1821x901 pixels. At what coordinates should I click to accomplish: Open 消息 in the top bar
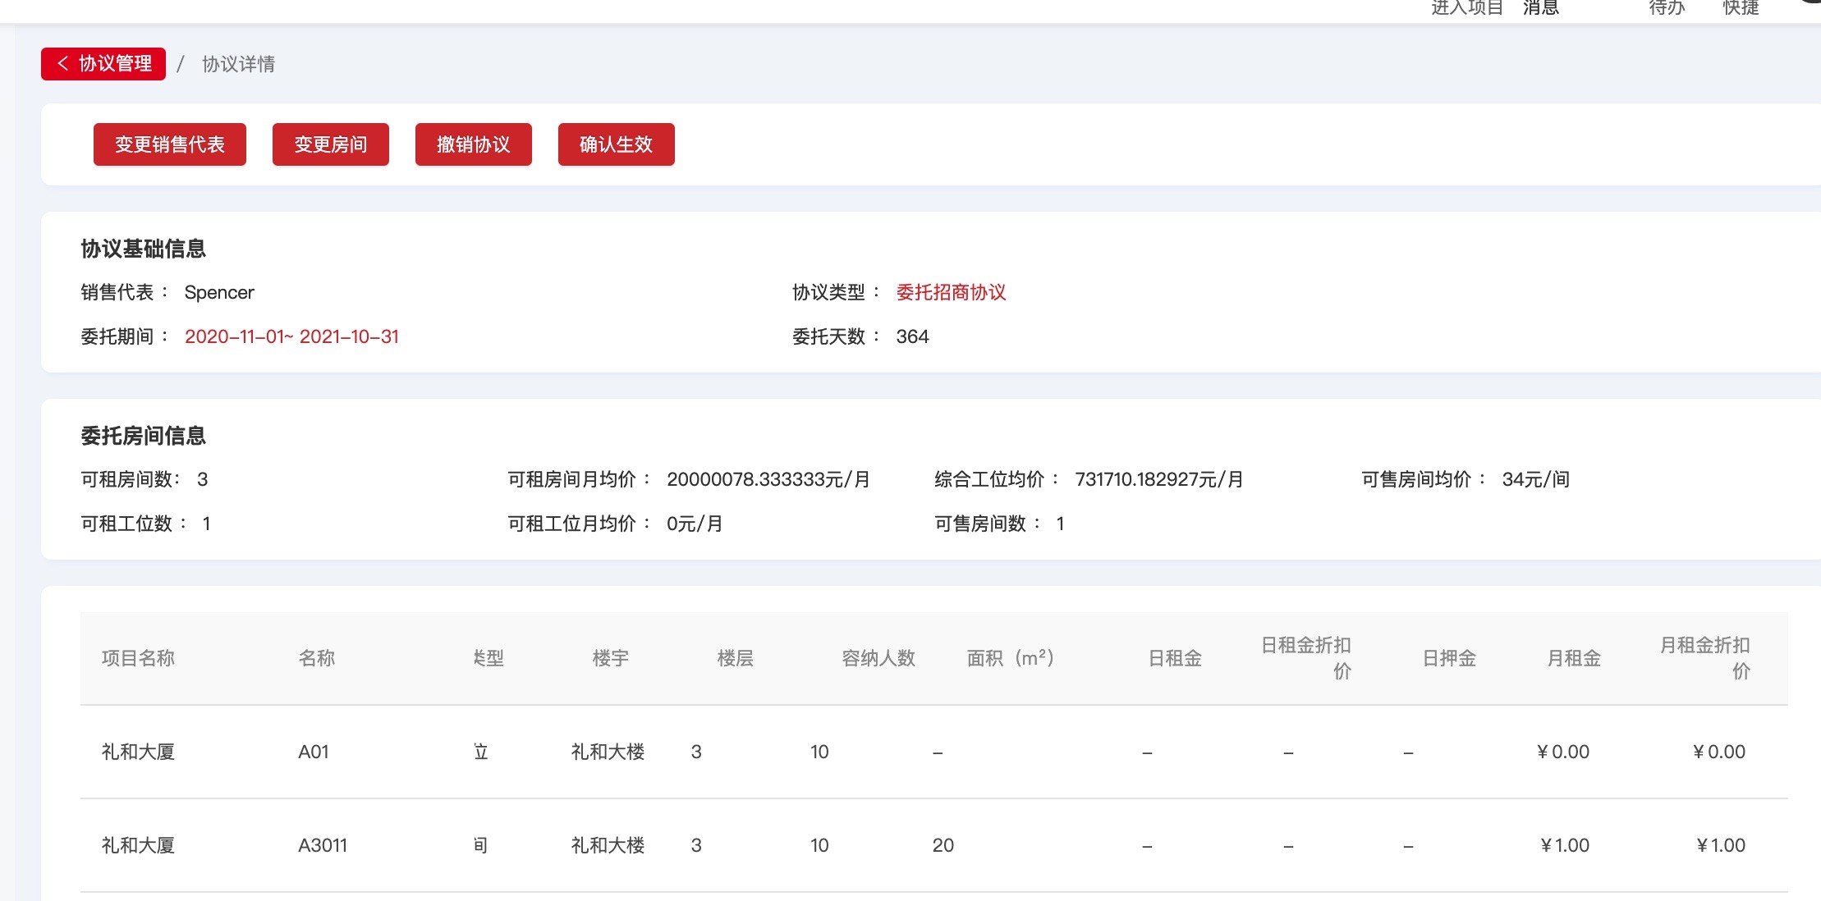[x=1540, y=8]
